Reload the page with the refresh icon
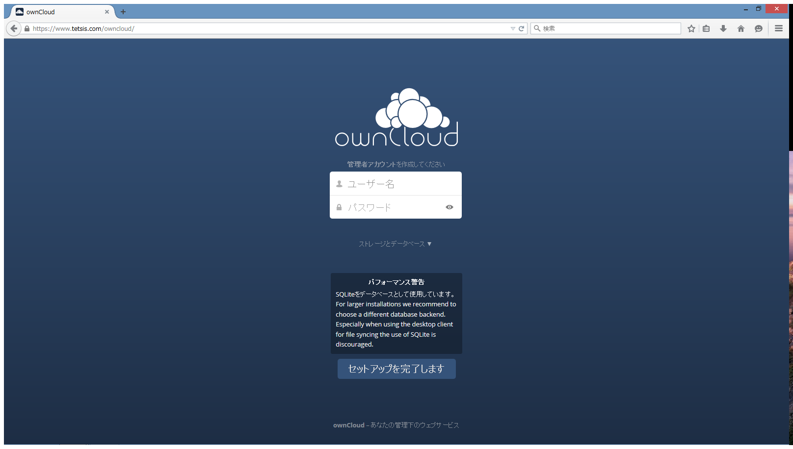The image size is (793, 449). coord(522,28)
